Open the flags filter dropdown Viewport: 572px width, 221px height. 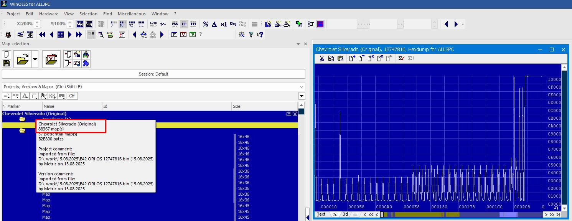[43, 96]
